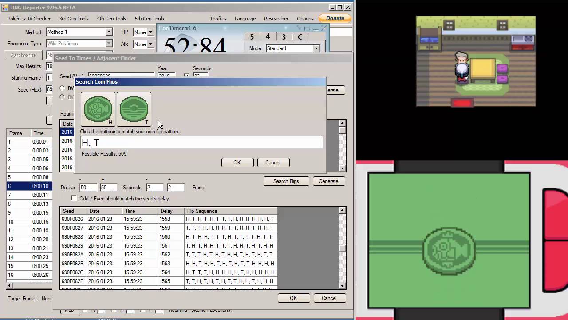Click the Search Flips button

pos(286,181)
